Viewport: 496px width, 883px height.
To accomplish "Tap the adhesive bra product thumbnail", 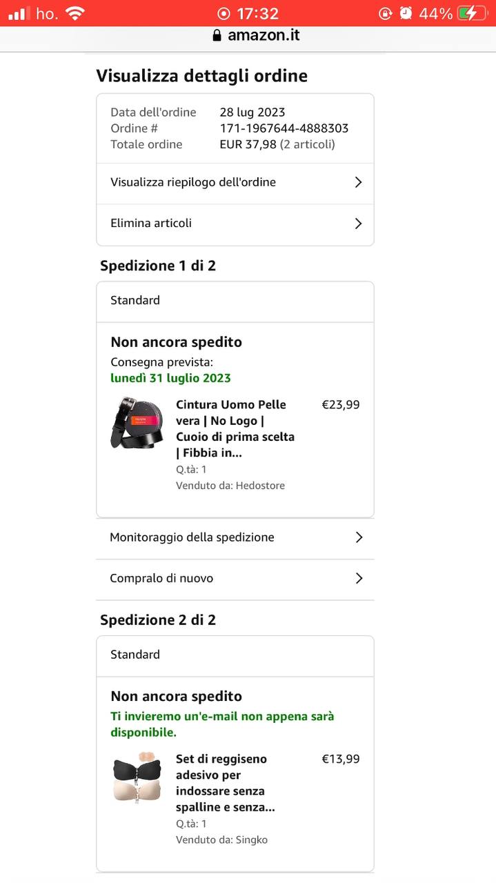I will (x=137, y=777).
